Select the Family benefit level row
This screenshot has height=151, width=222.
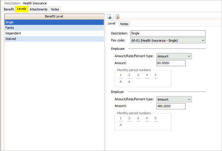point(54,28)
